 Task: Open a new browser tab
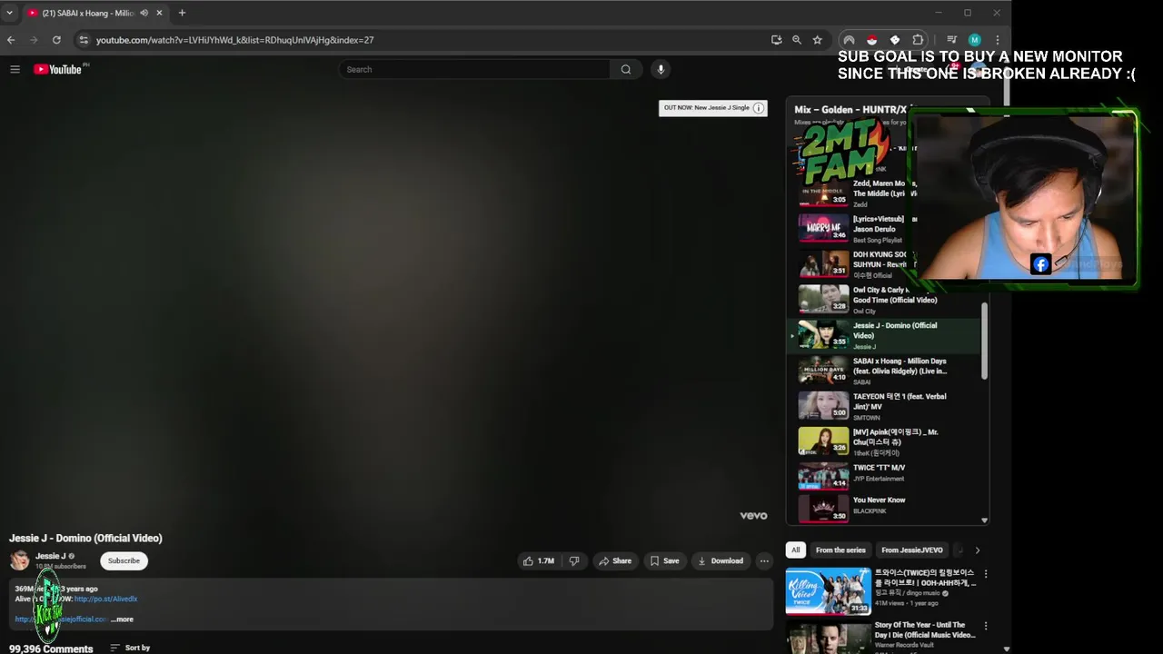(182, 13)
